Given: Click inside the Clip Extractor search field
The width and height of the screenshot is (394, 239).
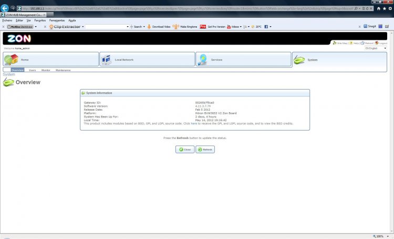Looking at the screenshot, I should click(x=106, y=27).
